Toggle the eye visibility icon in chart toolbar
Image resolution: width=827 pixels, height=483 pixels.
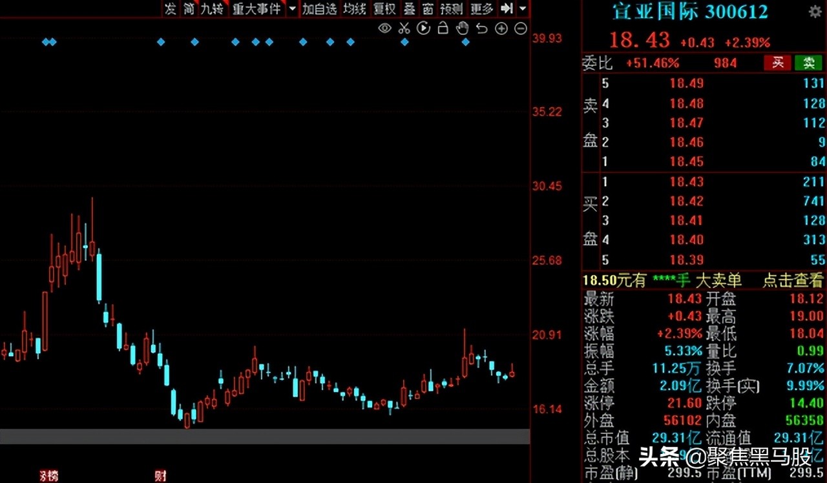coord(385,28)
